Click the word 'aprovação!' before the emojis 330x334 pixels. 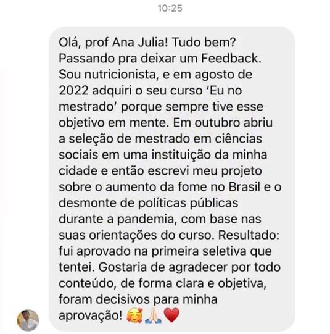91,315
